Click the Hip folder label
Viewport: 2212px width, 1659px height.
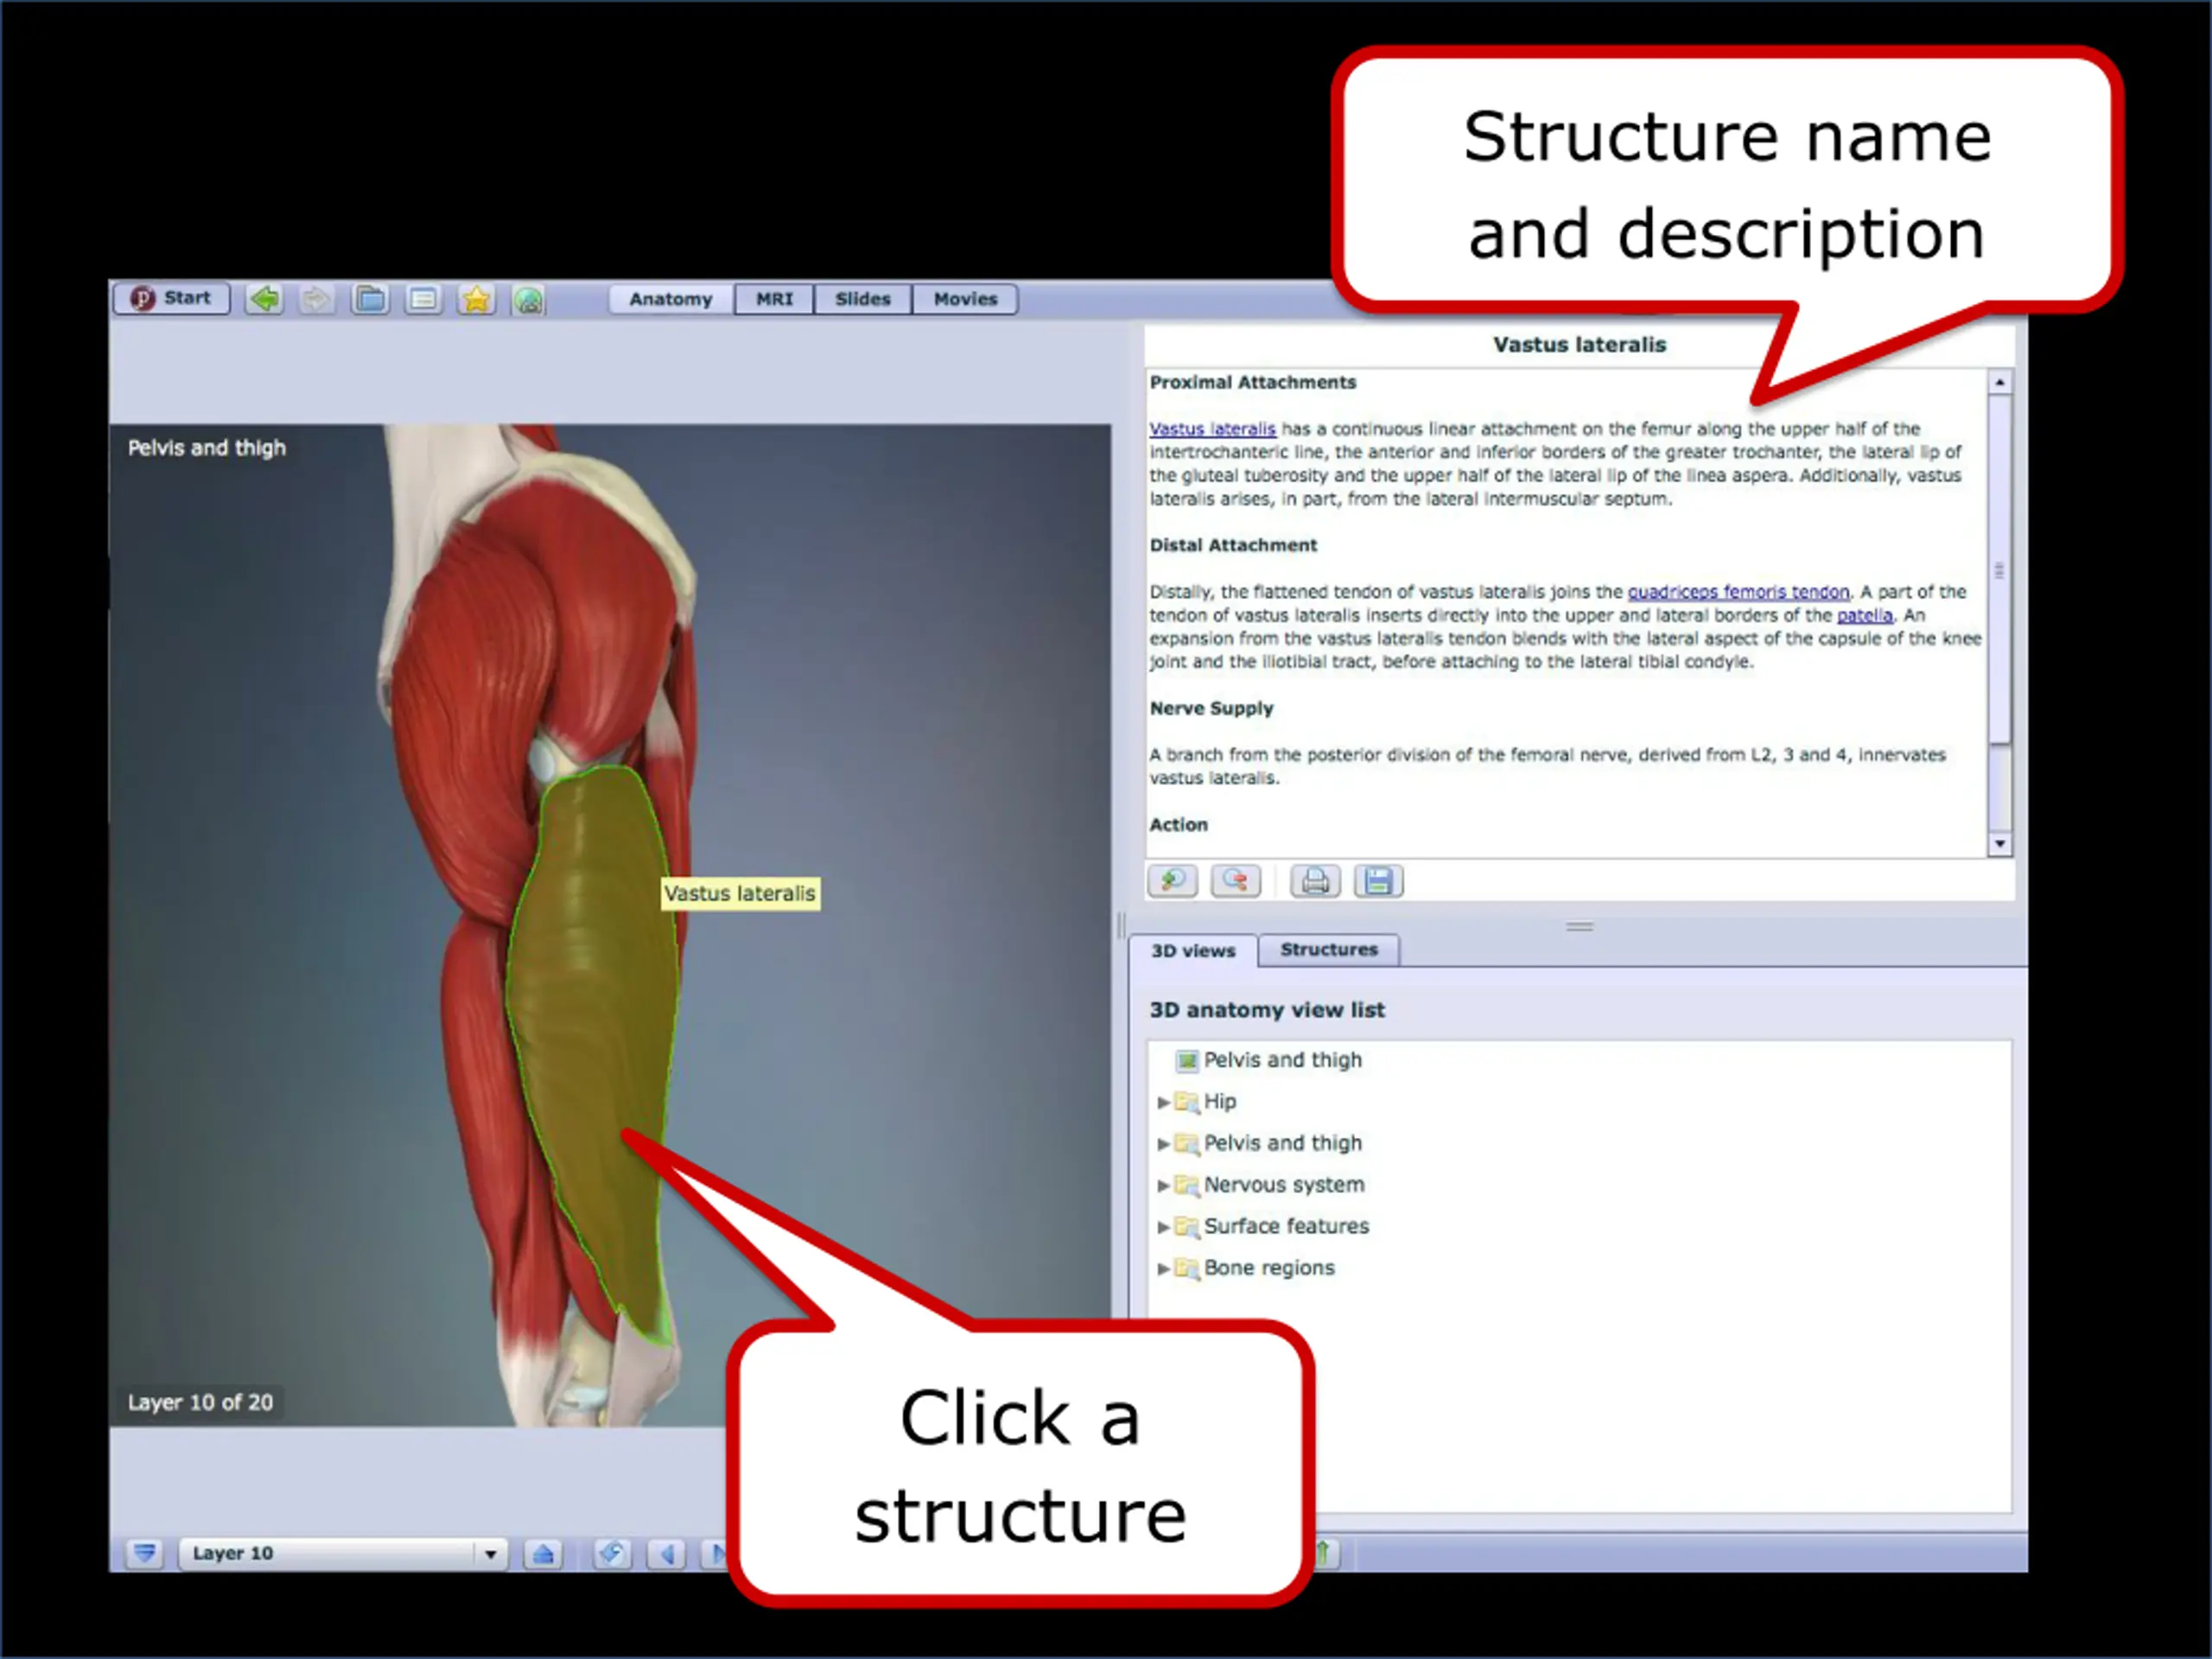point(1220,1101)
